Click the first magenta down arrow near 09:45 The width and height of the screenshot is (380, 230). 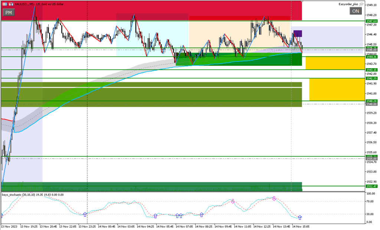pyautogui.click(x=233, y=201)
